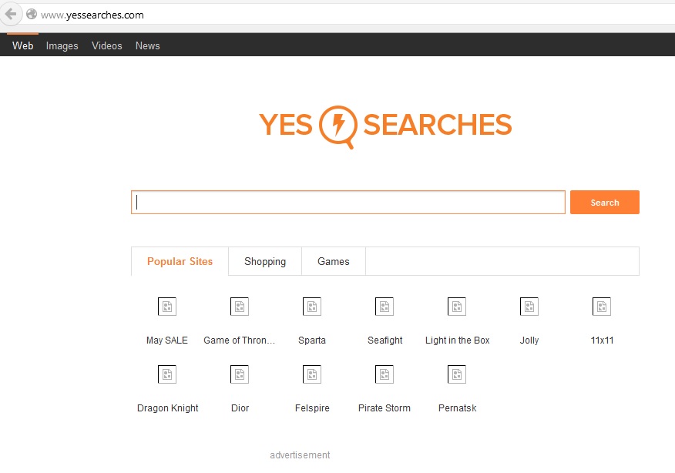Open the May SALE site icon
Viewport: 675px width, 473px height.
[167, 307]
